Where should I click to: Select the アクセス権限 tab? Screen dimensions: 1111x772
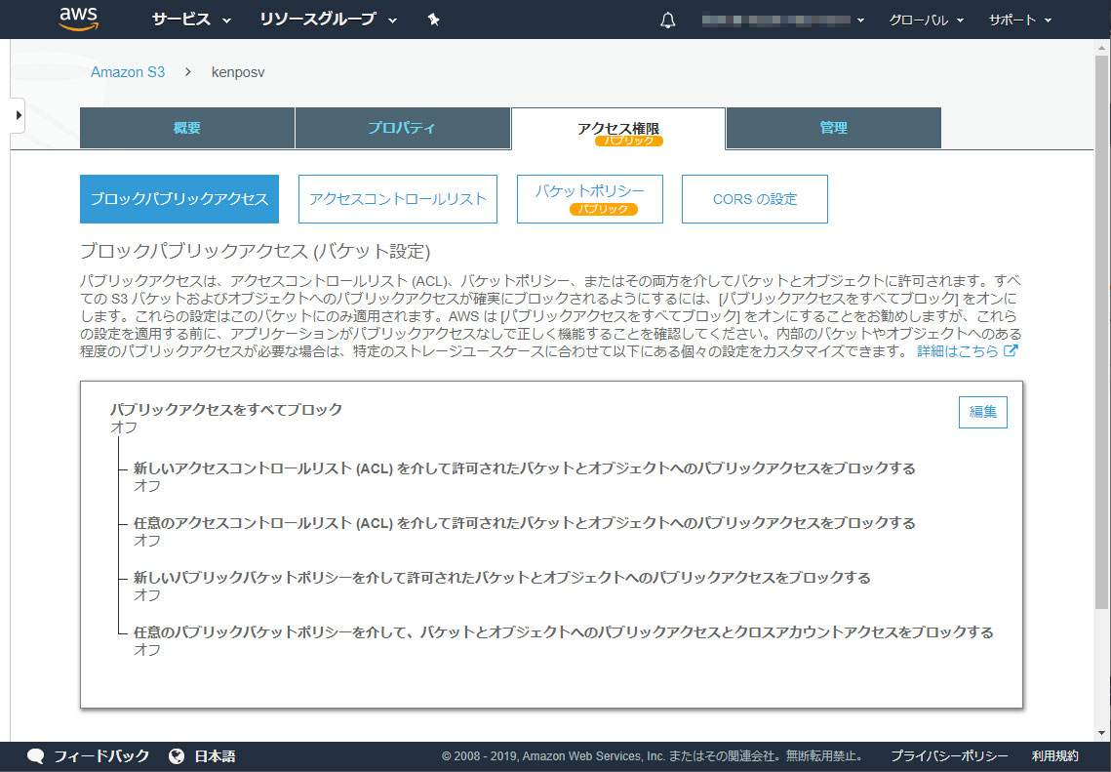click(617, 129)
